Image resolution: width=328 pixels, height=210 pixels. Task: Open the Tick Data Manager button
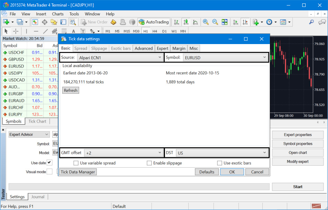(x=78, y=172)
